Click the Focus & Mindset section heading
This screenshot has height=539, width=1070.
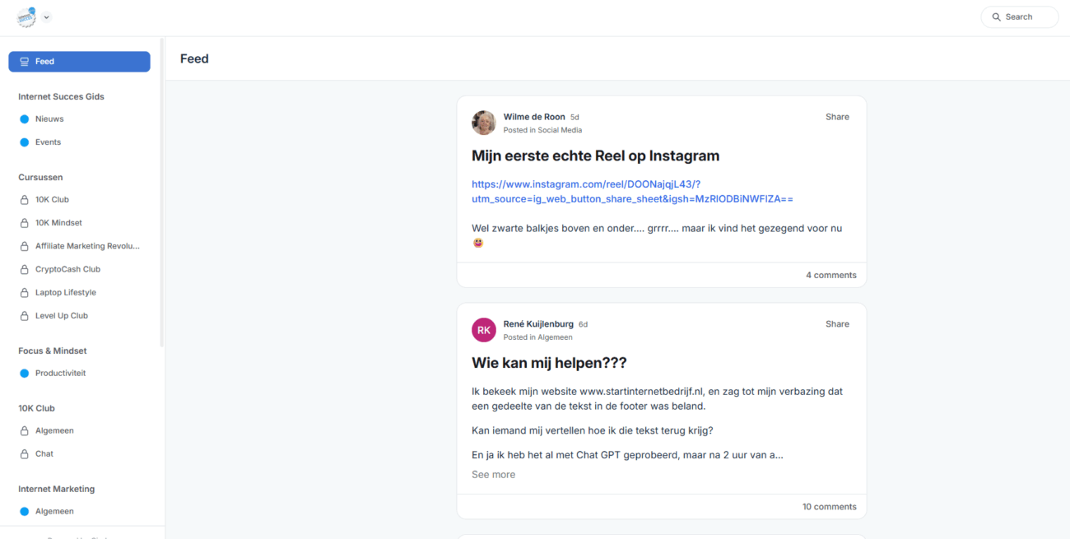point(52,351)
